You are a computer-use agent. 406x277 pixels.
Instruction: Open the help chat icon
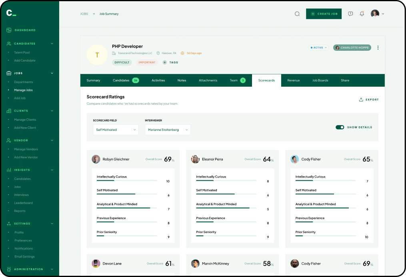tap(350, 14)
